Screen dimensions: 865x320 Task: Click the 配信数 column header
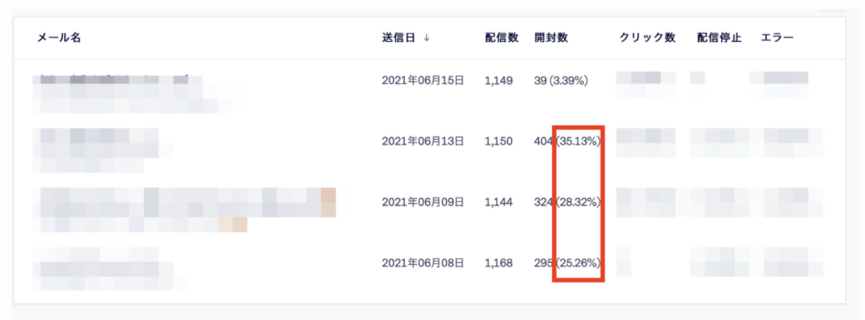pyautogui.click(x=501, y=38)
